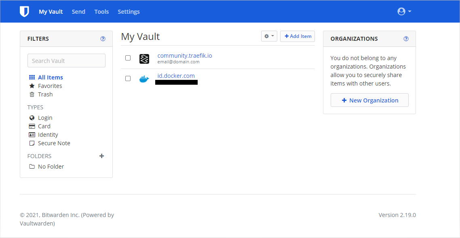
Task: Click Version 2.19.0 footer text
Action: pyautogui.click(x=397, y=215)
